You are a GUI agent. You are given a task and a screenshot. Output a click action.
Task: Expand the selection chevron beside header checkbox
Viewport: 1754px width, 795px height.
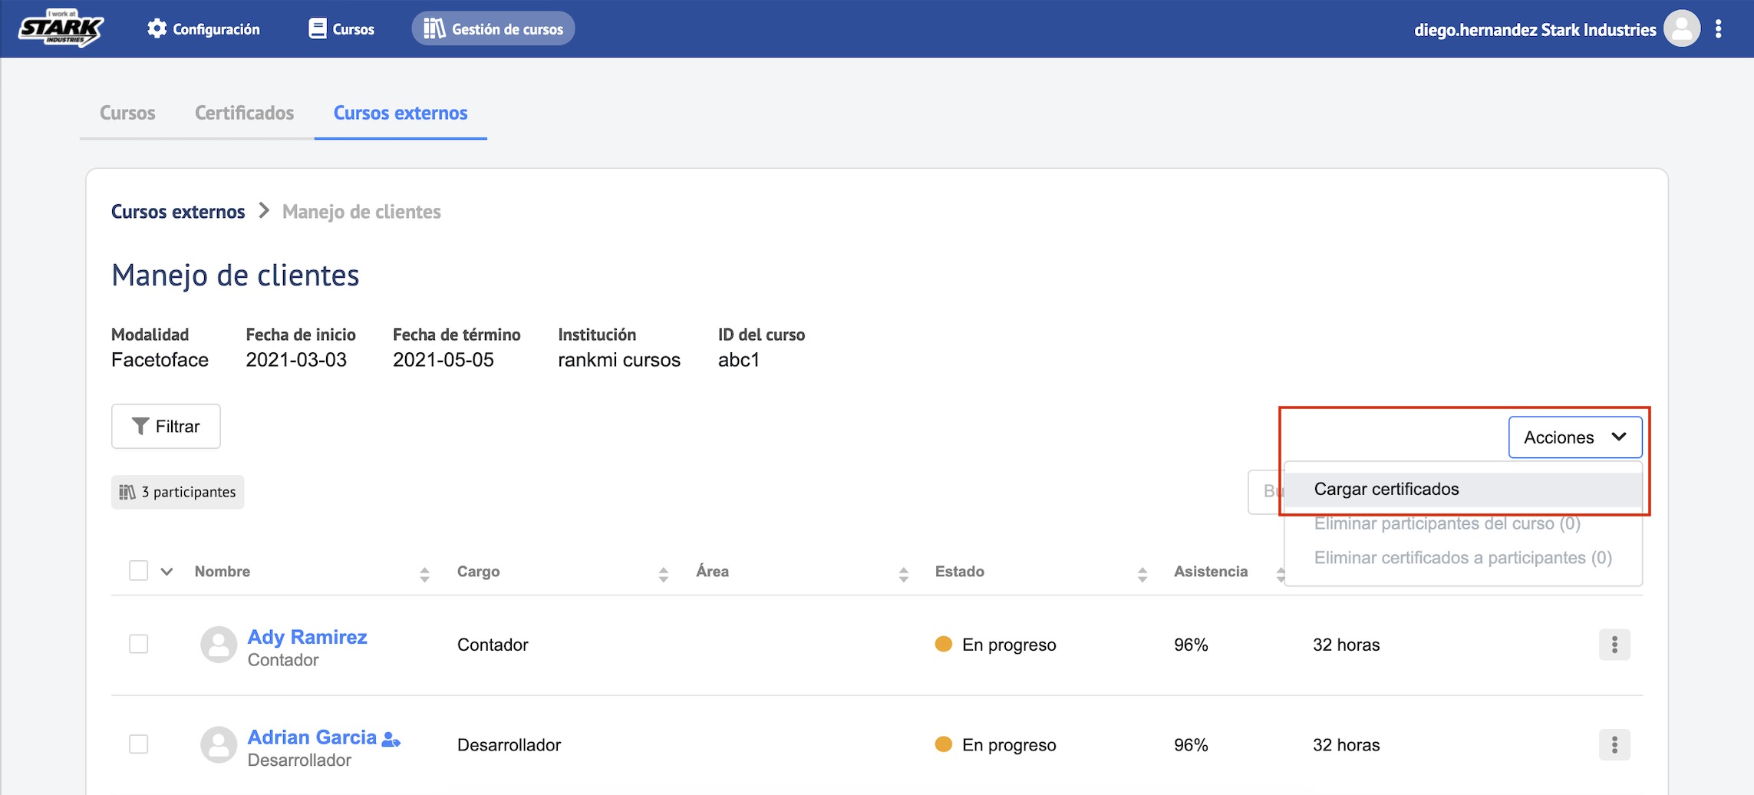166,572
